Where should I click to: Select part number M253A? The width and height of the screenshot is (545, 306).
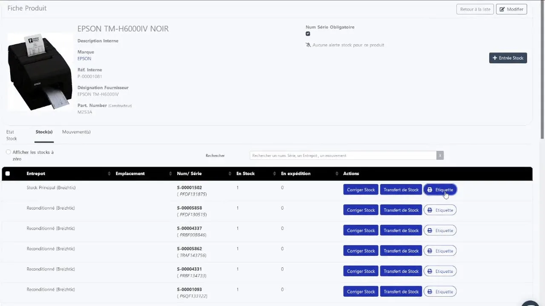(x=85, y=112)
